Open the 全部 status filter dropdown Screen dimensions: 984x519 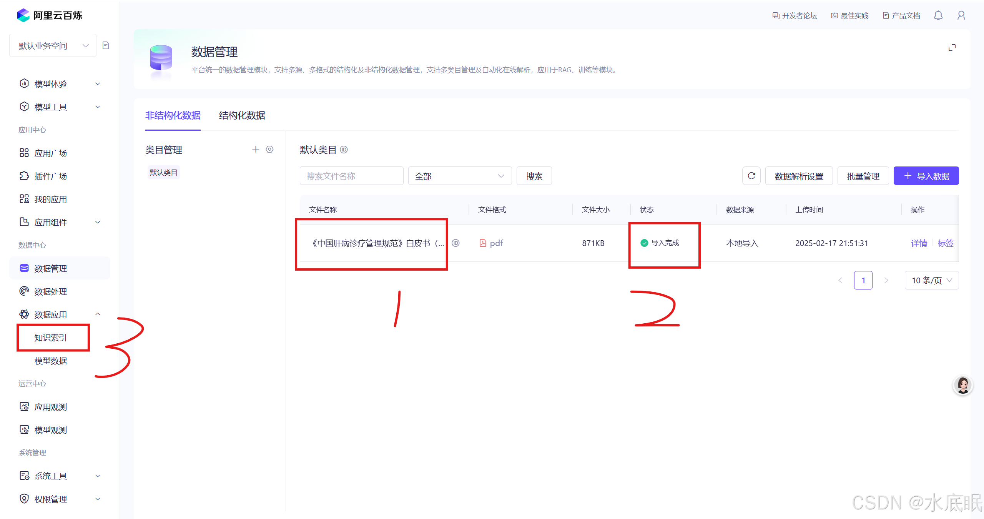coord(460,176)
